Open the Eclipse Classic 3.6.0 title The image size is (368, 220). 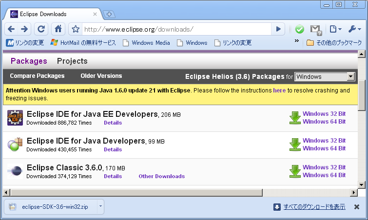pos(64,167)
